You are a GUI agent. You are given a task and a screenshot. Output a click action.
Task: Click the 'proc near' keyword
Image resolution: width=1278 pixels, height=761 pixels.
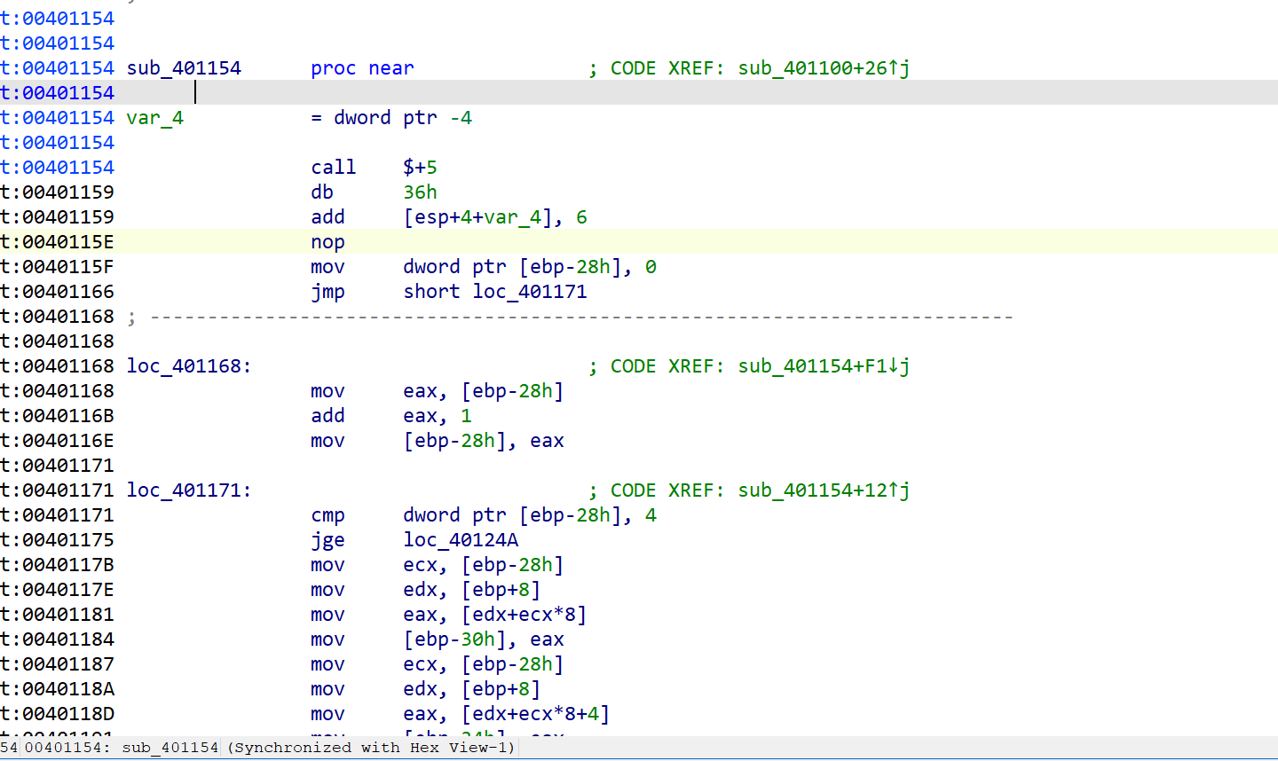pyautogui.click(x=362, y=68)
